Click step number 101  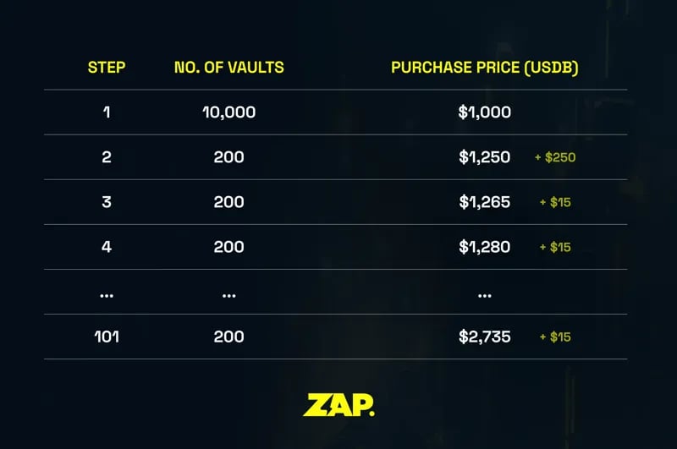(x=107, y=337)
